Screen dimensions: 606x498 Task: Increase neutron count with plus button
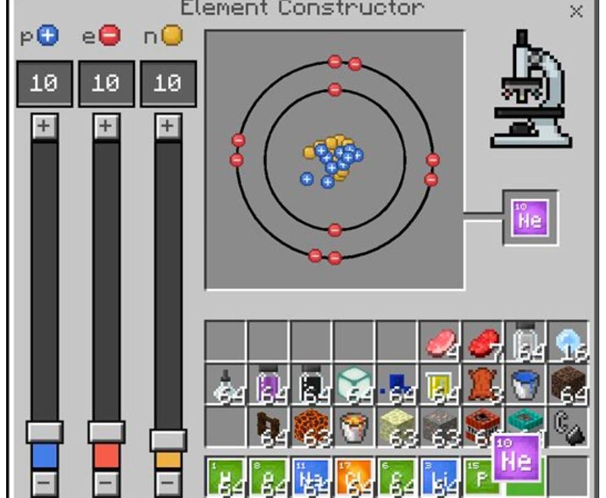[x=168, y=127]
